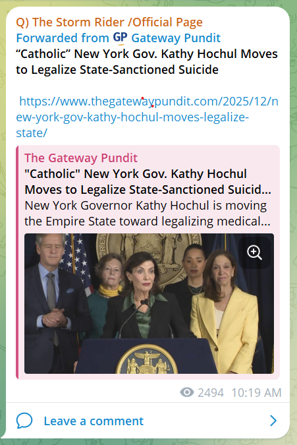This screenshot has height=445, width=297.
Task: Click the pink vertical bar of the link preview
Action: point(17,262)
